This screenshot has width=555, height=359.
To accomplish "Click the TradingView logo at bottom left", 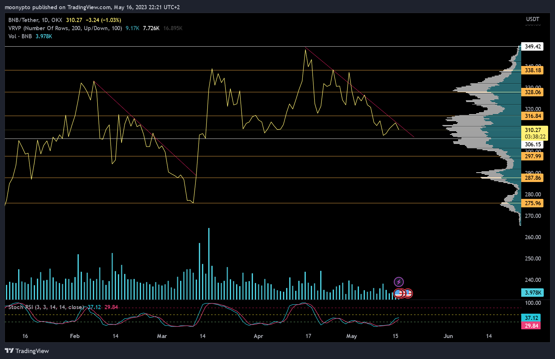I will 27,351.
